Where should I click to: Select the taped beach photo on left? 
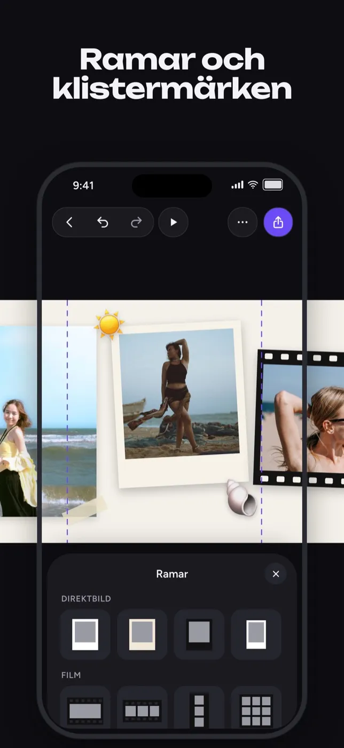pyautogui.click(x=48, y=421)
